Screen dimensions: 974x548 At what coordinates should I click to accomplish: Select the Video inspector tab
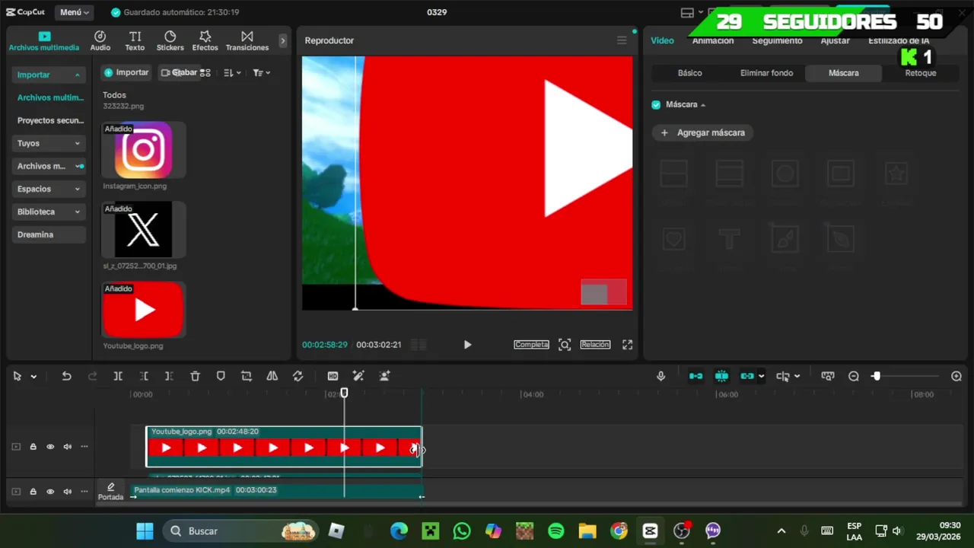coord(662,40)
